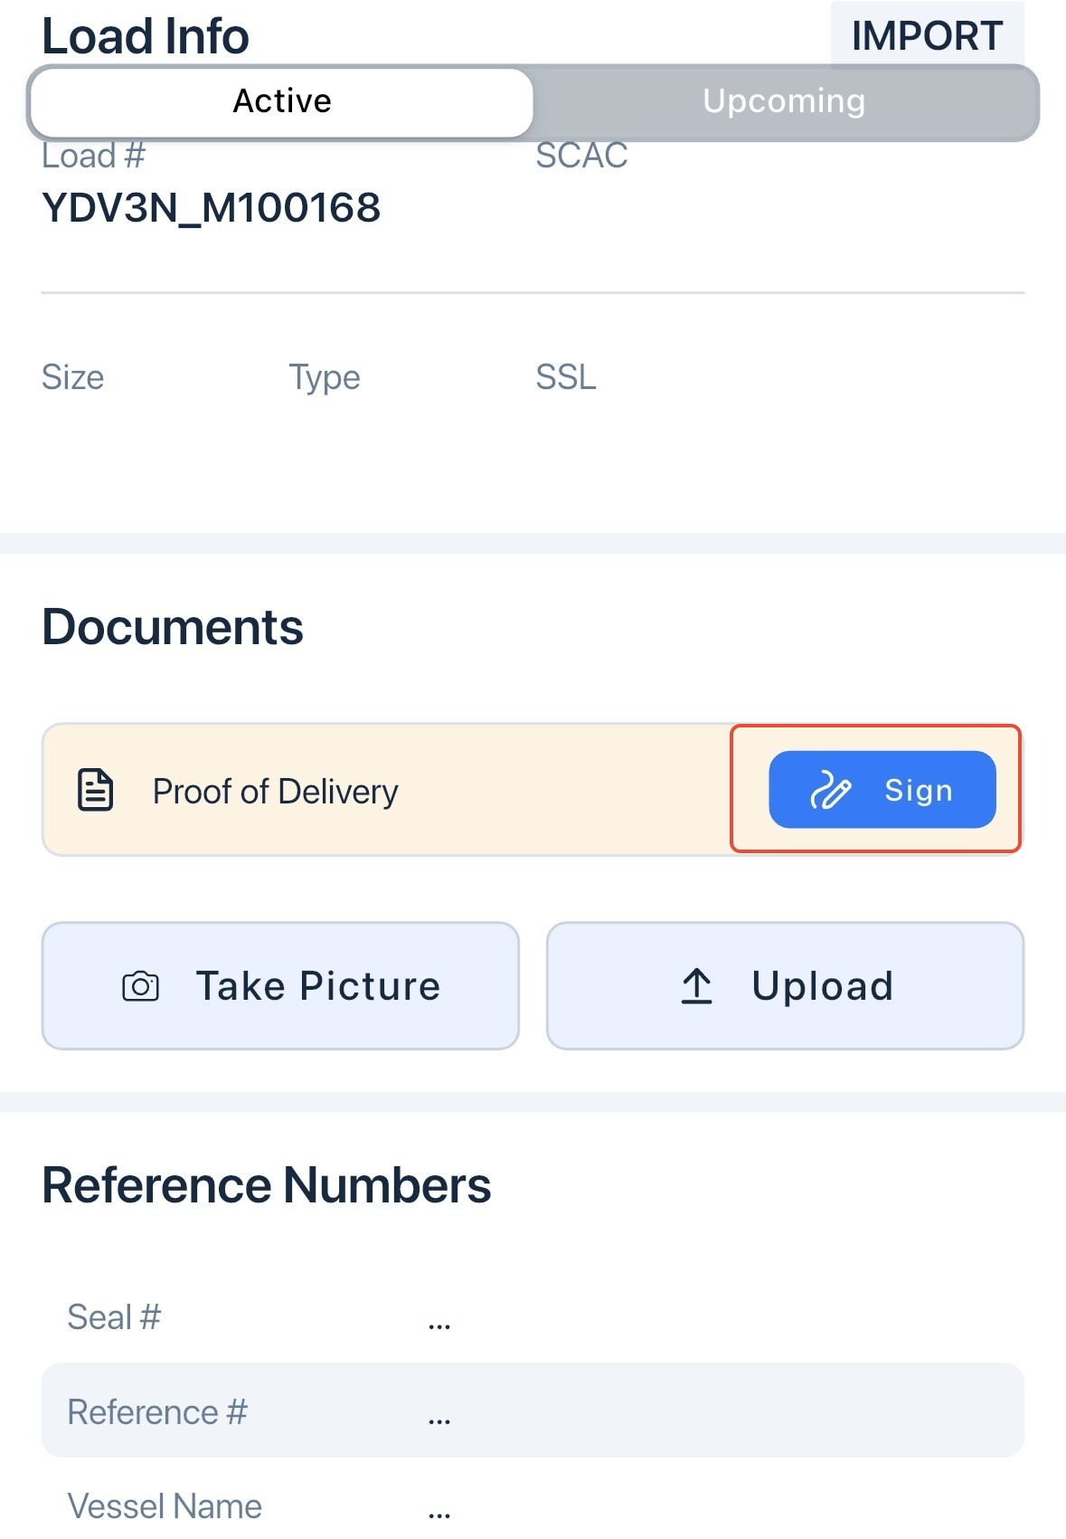This screenshot has height=1539, width=1066.
Task: Sign the Proof of Delivery document
Action: [x=882, y=789]
